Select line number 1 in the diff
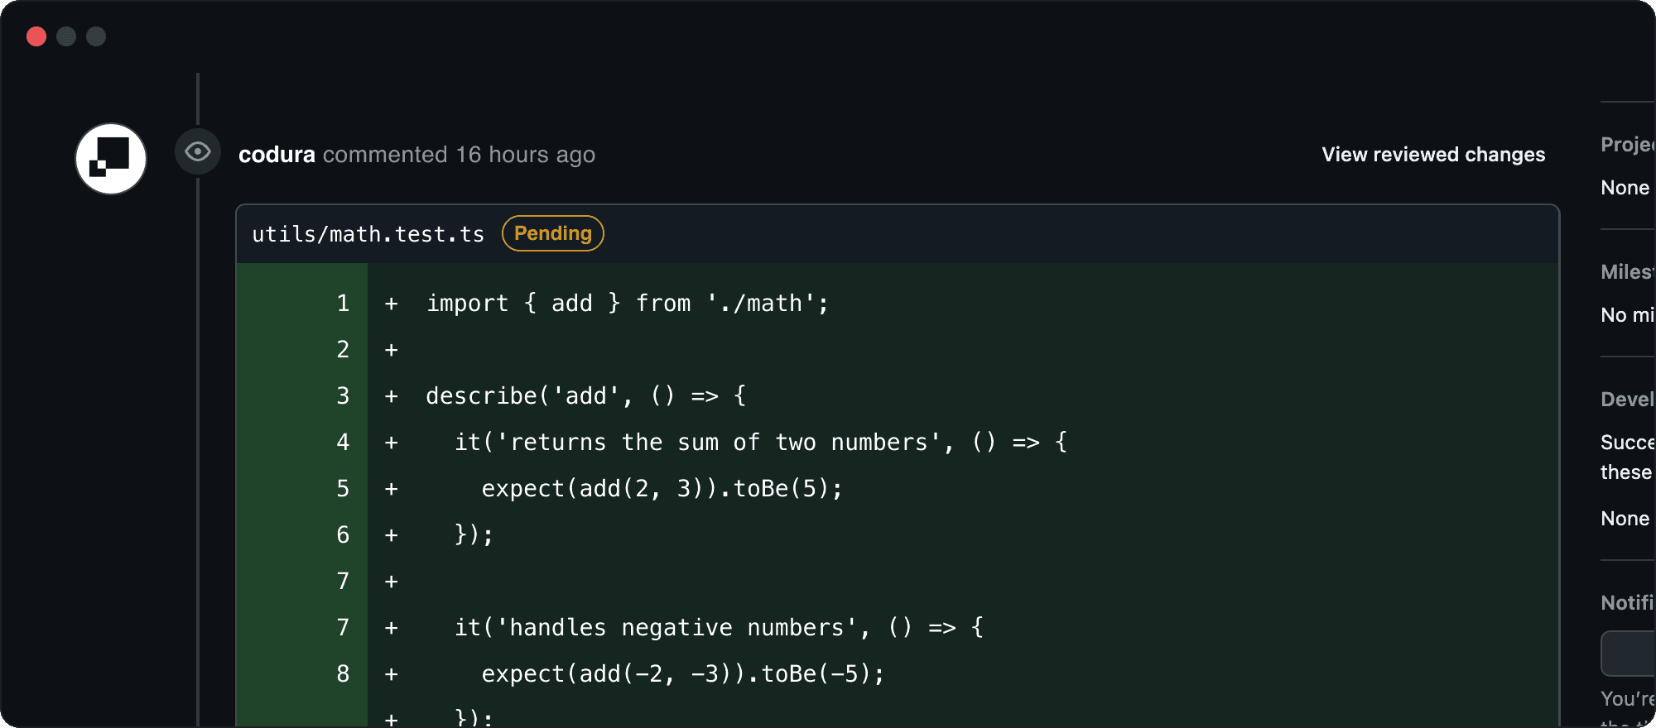 (343, 304)
